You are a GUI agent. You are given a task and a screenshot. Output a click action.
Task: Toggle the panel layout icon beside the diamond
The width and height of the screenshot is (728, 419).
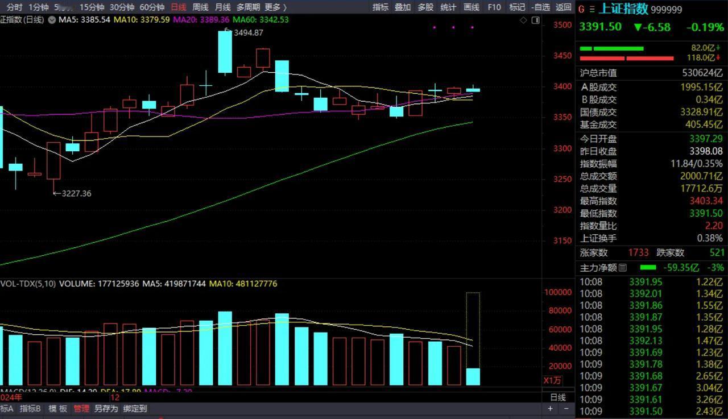point(535,20)
